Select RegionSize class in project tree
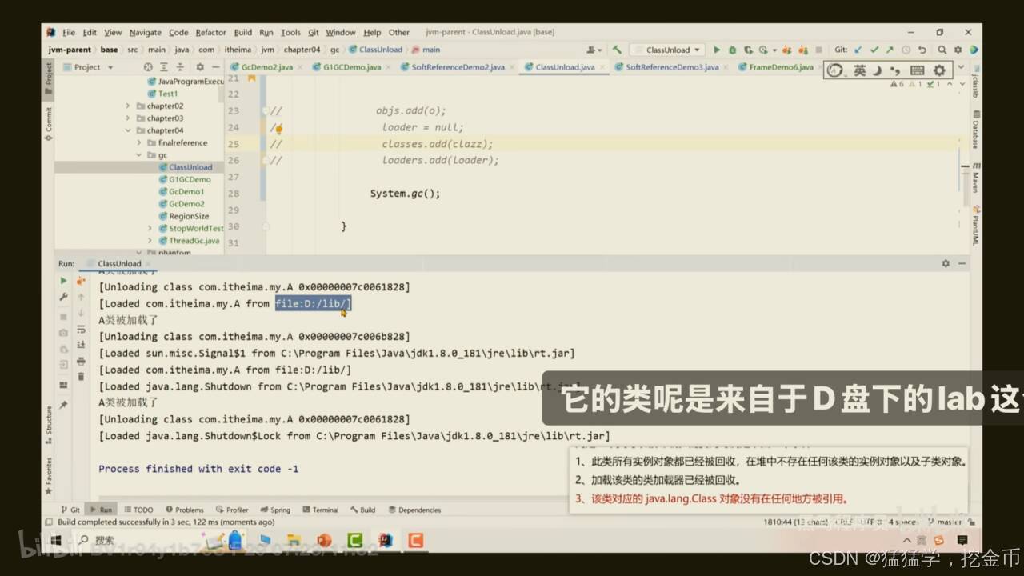1024x576 pixels. click(x=189, y=216)
